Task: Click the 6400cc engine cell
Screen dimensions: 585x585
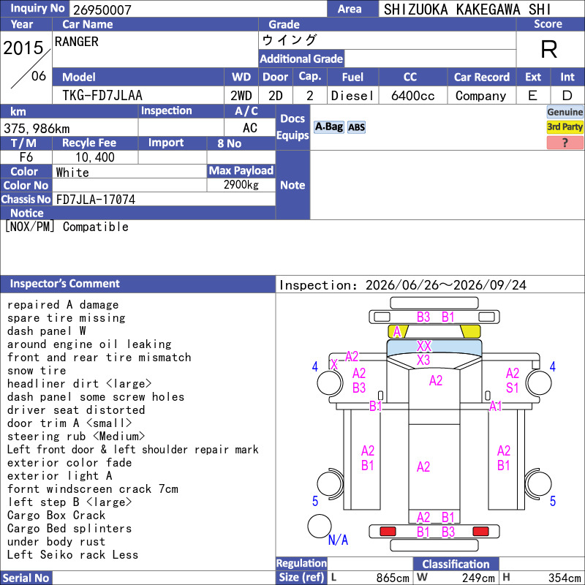Action: pos(412,96)
